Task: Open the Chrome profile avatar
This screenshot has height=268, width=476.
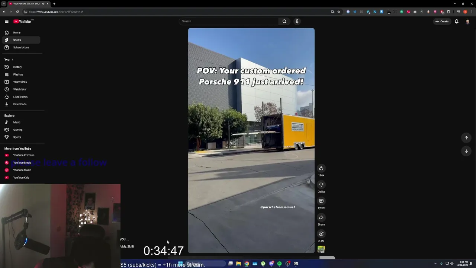Action: [x=465, y=12]
